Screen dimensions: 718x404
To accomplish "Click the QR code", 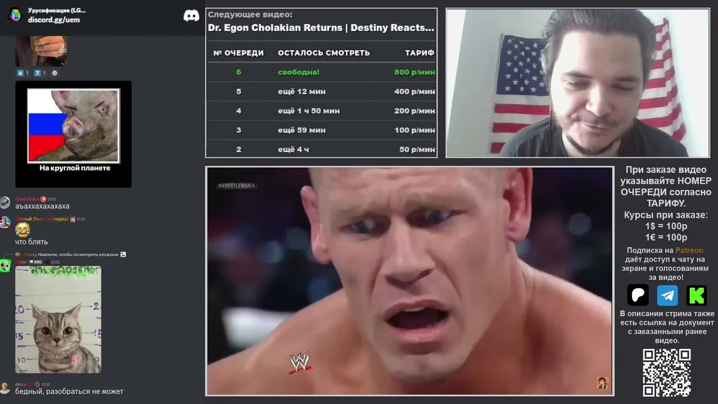I will tap(666, 373).
